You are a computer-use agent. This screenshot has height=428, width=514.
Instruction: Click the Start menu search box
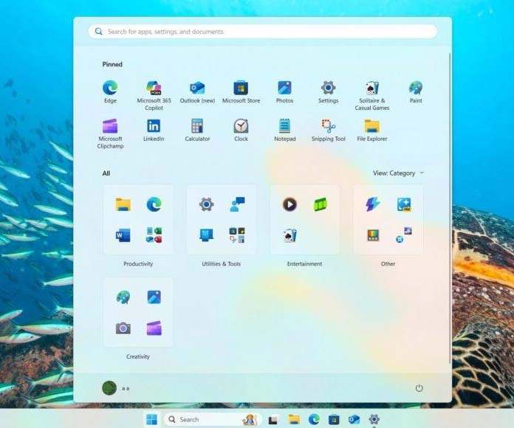262,32
